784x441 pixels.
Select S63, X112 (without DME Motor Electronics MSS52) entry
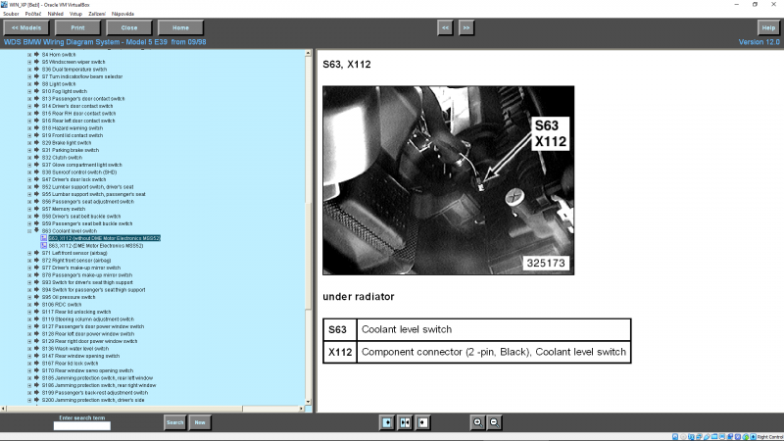[x=105, y=238]
